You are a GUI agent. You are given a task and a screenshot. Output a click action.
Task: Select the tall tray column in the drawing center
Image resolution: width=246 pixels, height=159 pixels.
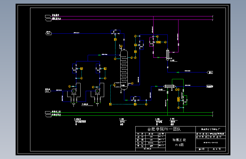click(x=124, y=70)
